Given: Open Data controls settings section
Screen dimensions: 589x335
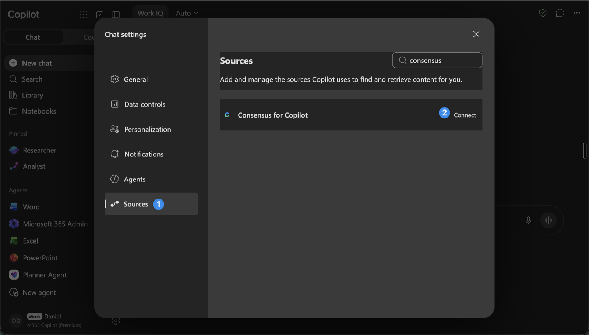Looking at the screenshot, I should 151,104.
